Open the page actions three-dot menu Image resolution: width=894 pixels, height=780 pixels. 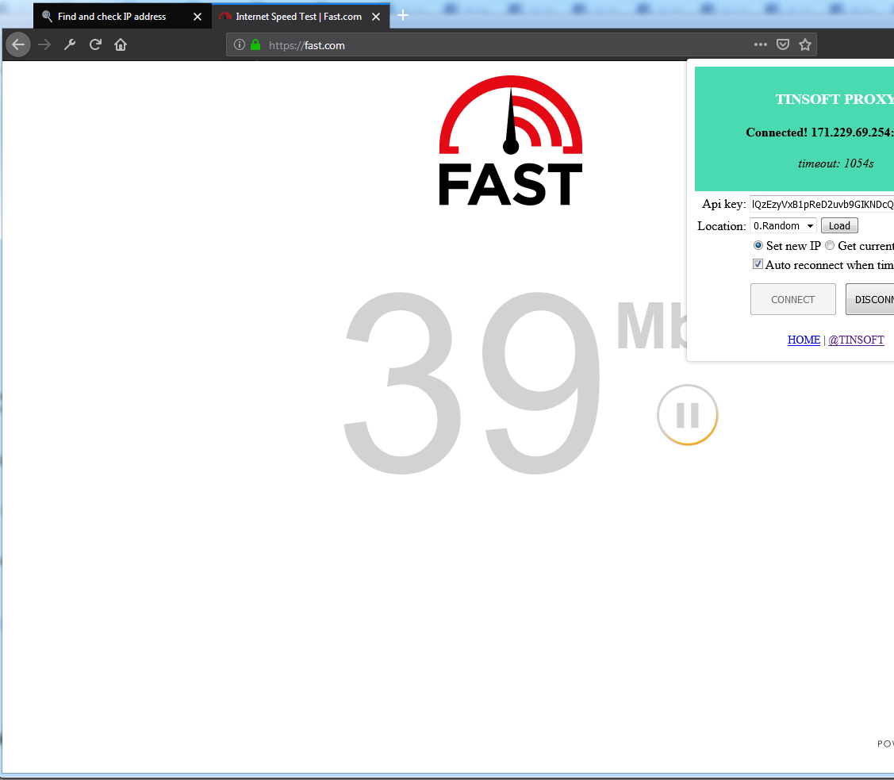tap(761, 44)
